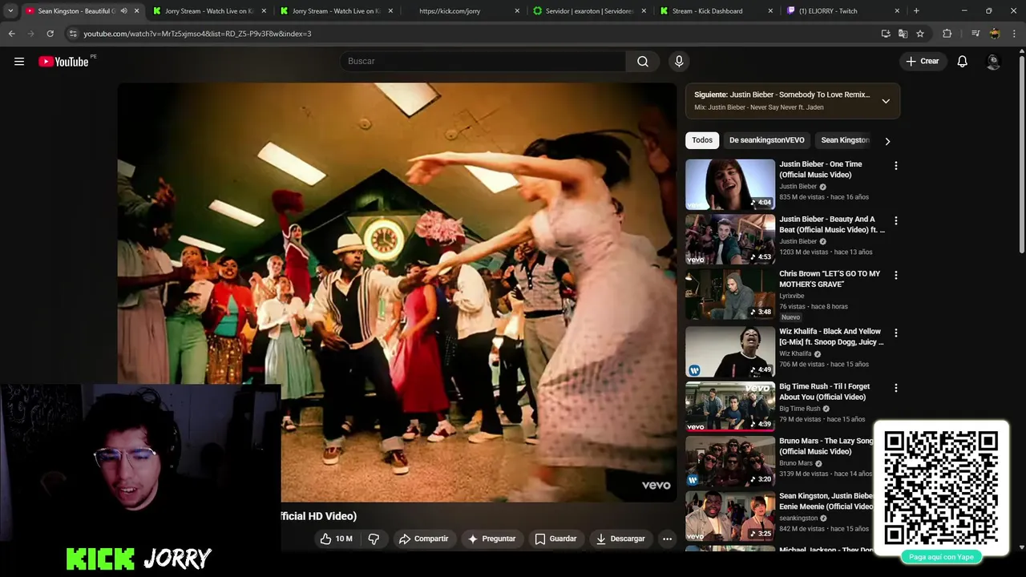The width and height of the screenshot is (1026, 577).
Task: Open more actions ellipsis below video
Action: [x=667, y=539]
